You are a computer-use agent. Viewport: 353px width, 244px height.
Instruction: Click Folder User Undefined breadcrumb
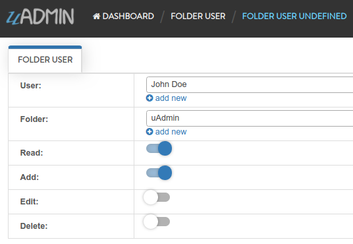tap(294, 16)
